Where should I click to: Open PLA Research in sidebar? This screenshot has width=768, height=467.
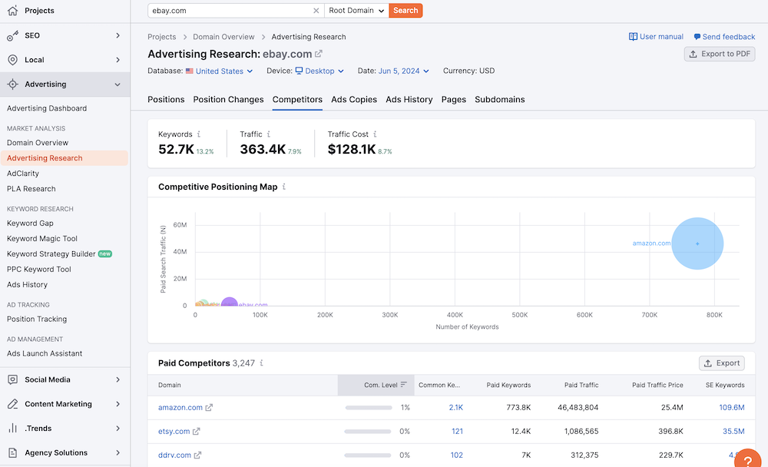point(31,189)
